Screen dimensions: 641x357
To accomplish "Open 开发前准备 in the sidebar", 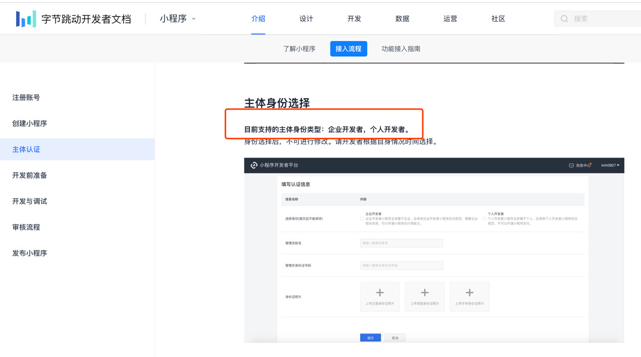I will [x=30, y=175].
